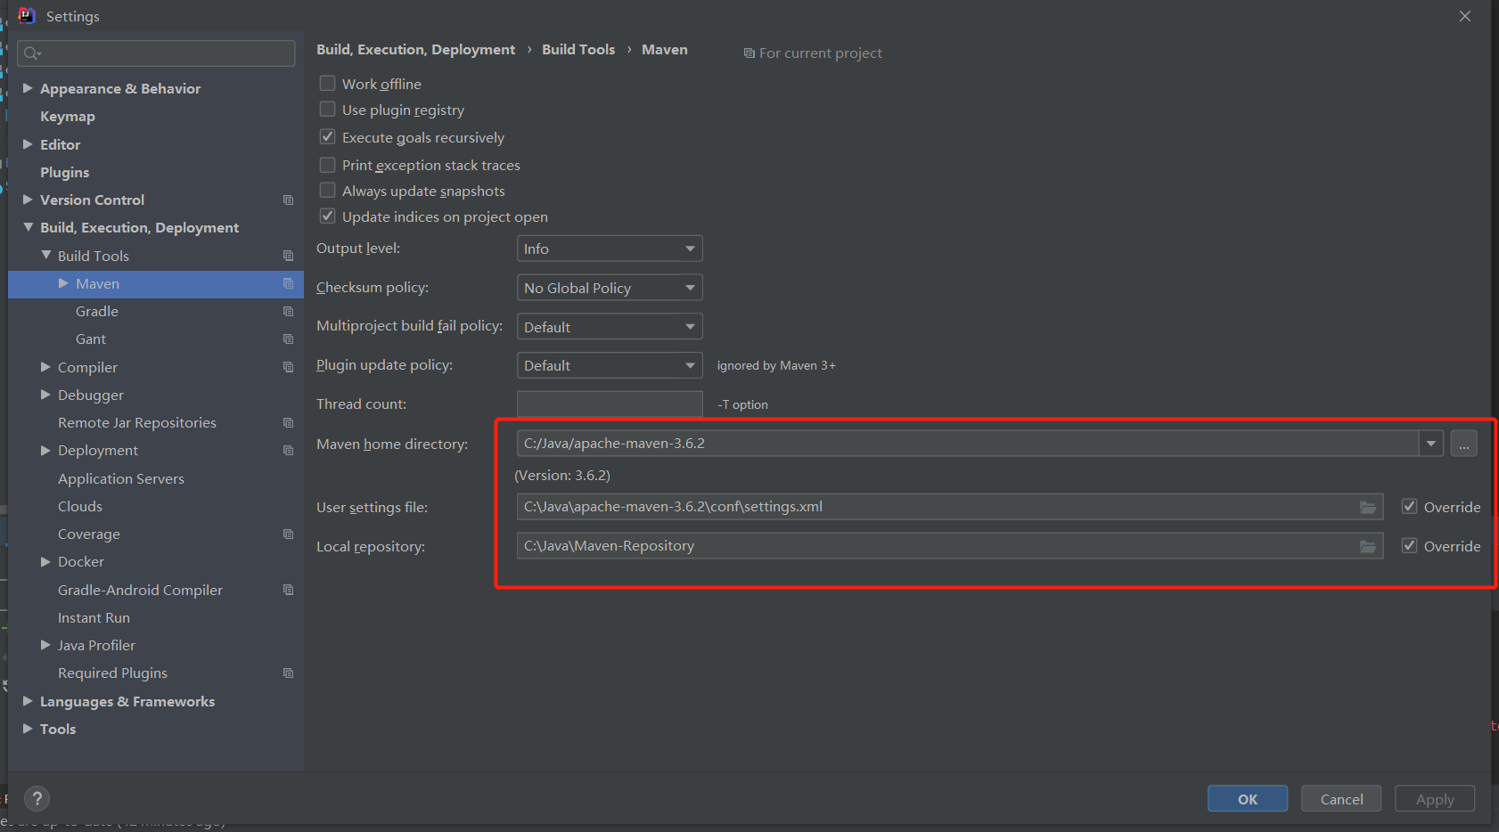Select Plugins in settings tree

coord(65,172)
